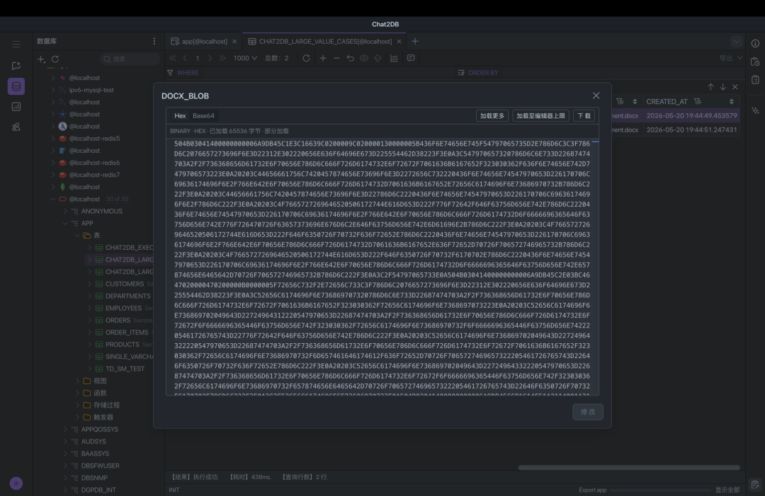The height and width of the screenshot is (496, 765).
Task: Go to the previous page arrow
Action: pyautogui.click(x=186, y=58)
